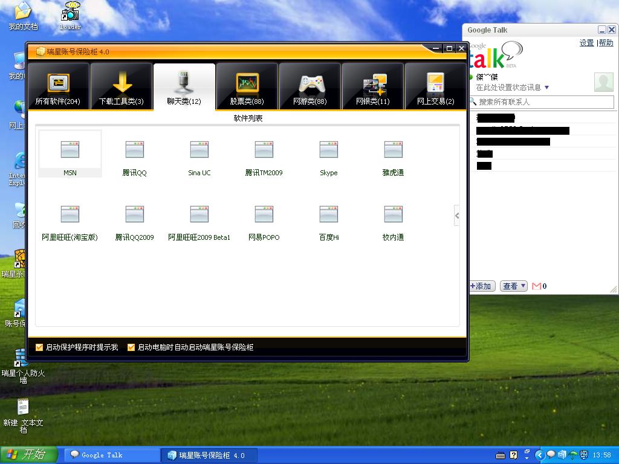
Task: Focus the 搜索所有联系人 search field
Action: 542,101
